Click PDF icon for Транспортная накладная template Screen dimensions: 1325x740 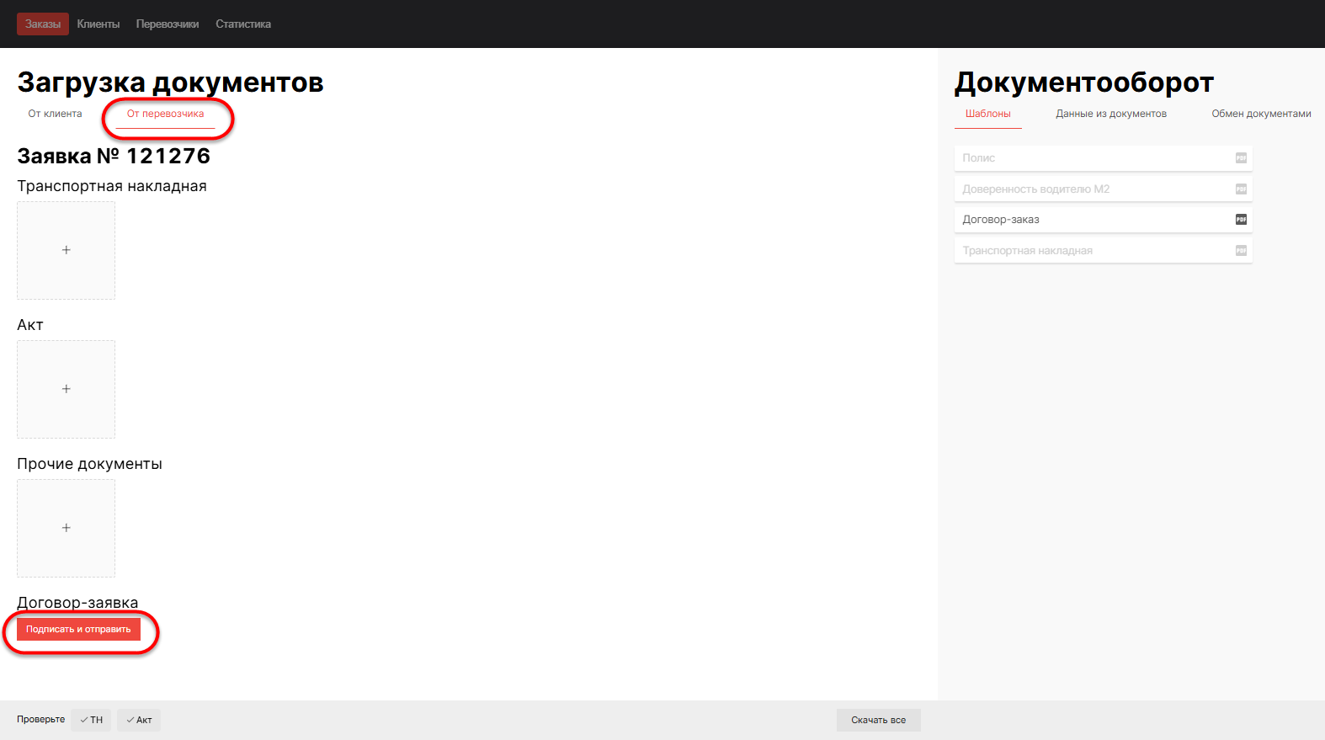(x=1241, y=251)
